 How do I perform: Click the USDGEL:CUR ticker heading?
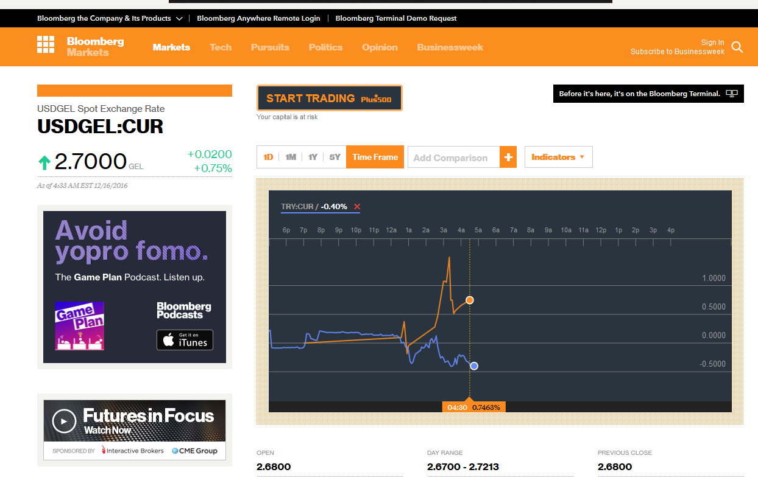click(x=100, y=126)
